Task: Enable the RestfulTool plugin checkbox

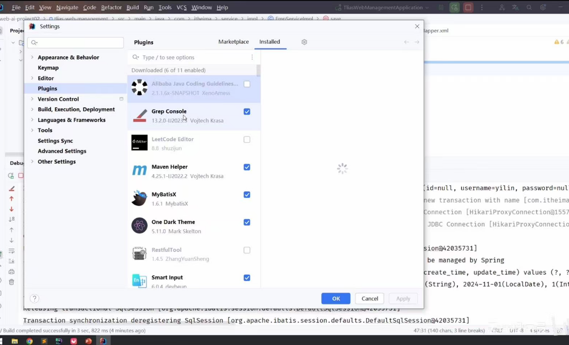Action: coord(247,250)
